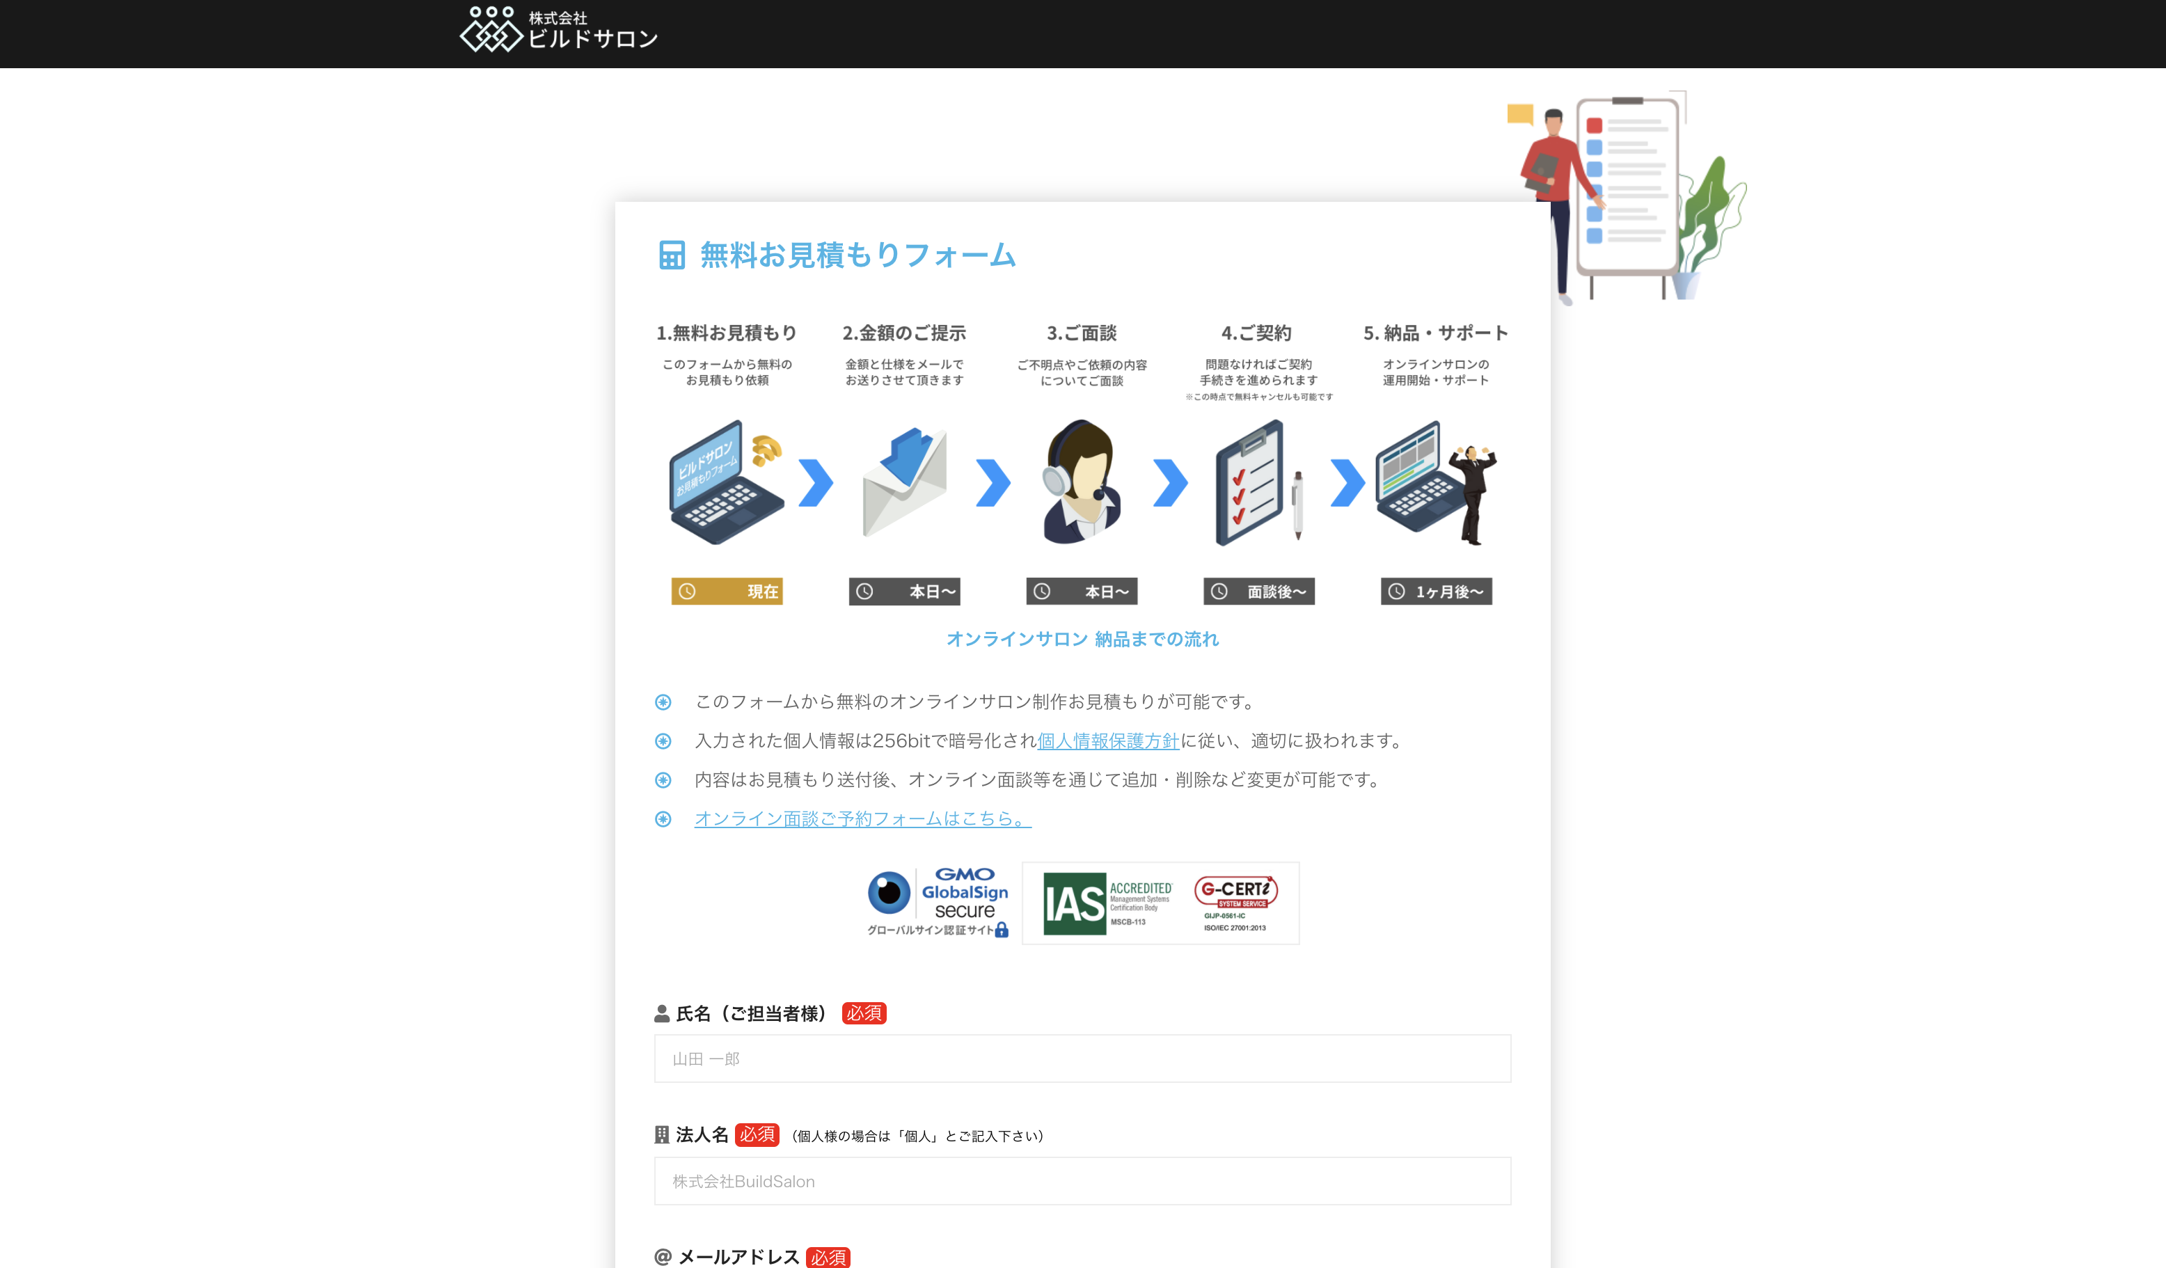Viewport: 2166px width, 1268px height.
Task: Click the @ icon next to メールアドレス label
Action: [661, 1257]
